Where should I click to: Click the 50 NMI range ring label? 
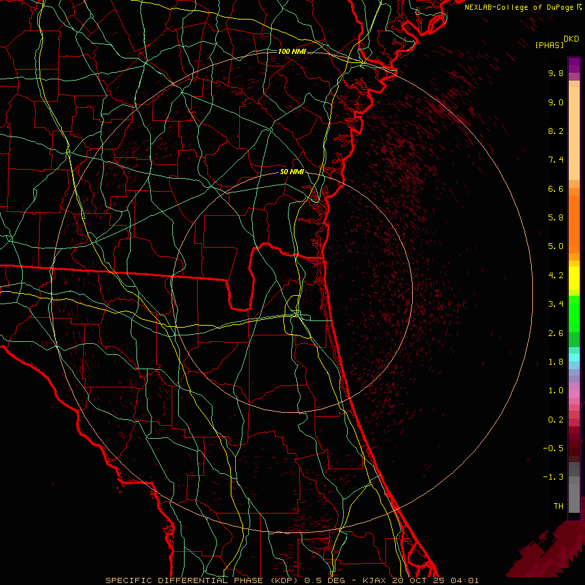pos(292,172)
